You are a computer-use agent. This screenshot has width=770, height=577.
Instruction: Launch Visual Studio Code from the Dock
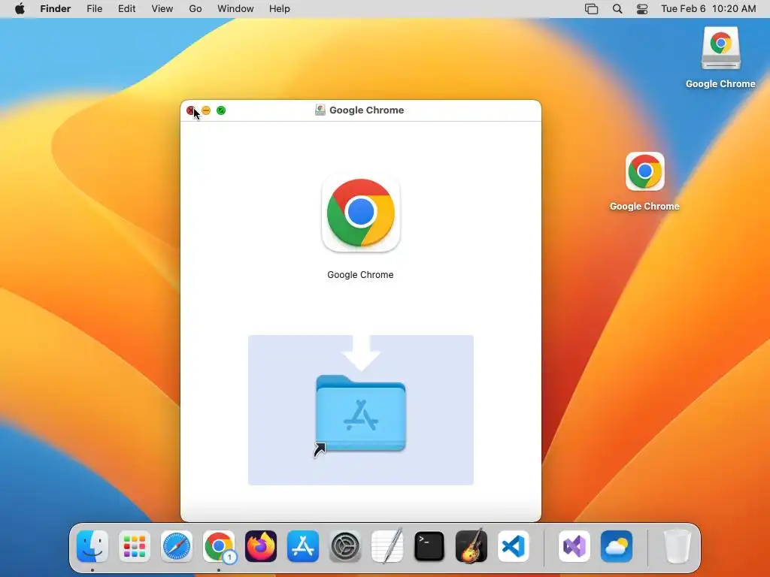[x=513, y=546]
